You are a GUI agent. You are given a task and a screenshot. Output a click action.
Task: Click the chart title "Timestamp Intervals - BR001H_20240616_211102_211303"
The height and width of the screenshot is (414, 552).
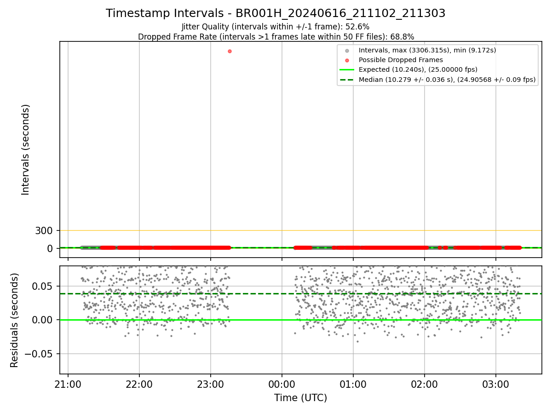pos(276,13)
